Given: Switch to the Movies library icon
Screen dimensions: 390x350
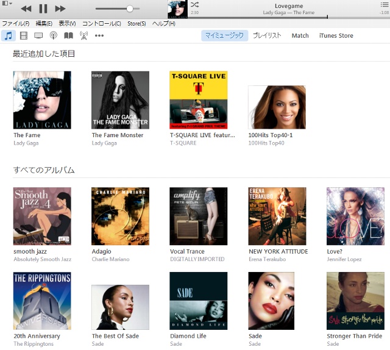Looking at the screenshot, I should point(24,35).
